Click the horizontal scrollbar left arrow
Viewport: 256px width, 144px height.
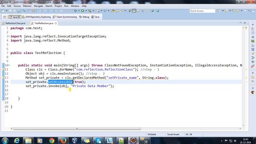click(x=12, y=129)
